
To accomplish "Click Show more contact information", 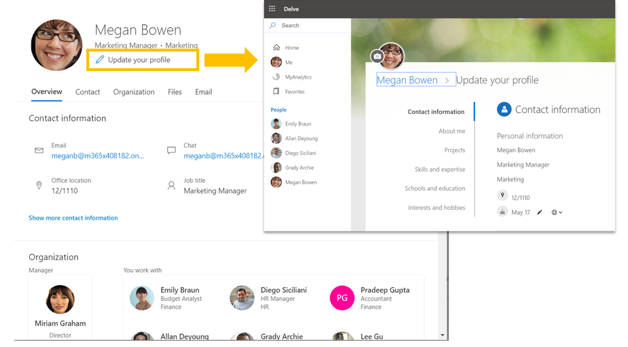I will click(74, 218).
